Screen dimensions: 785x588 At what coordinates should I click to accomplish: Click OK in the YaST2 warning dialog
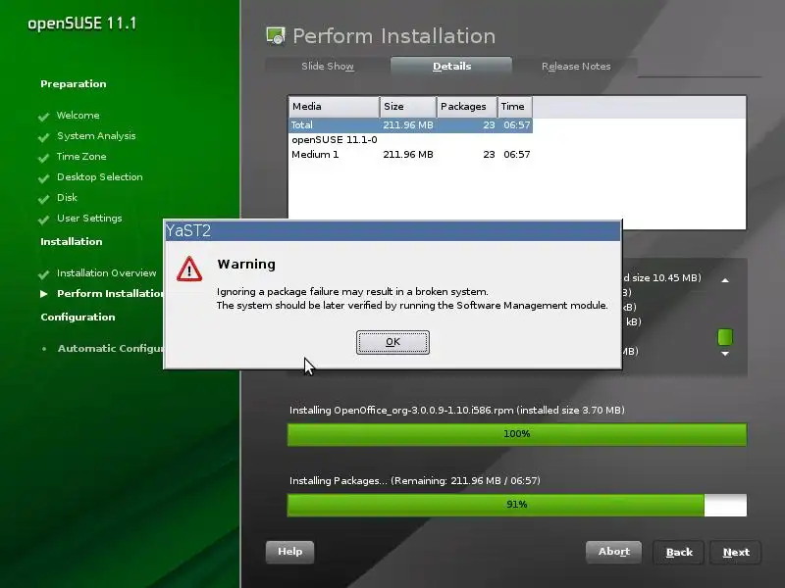392,342
